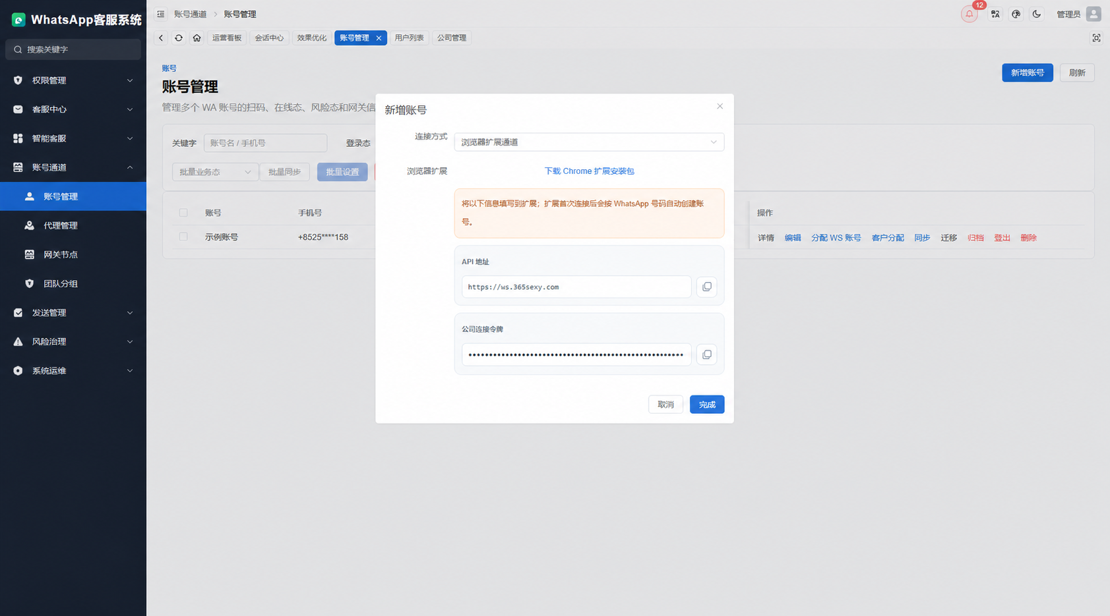Open the theme palette icon
1110x616 pixels.
(x=1016, y=14)
